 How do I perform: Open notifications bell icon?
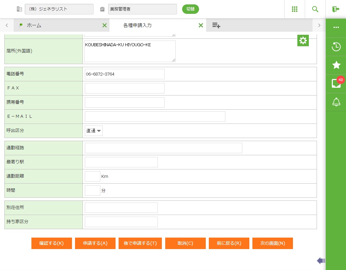coord(336,102)
